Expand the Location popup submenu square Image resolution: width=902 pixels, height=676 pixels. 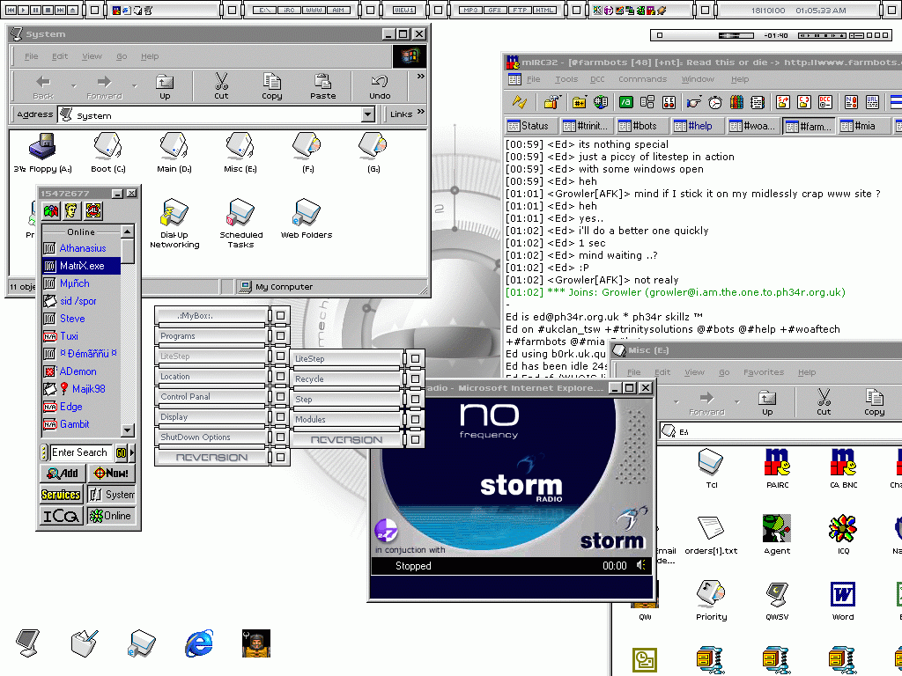pos(280,377)
